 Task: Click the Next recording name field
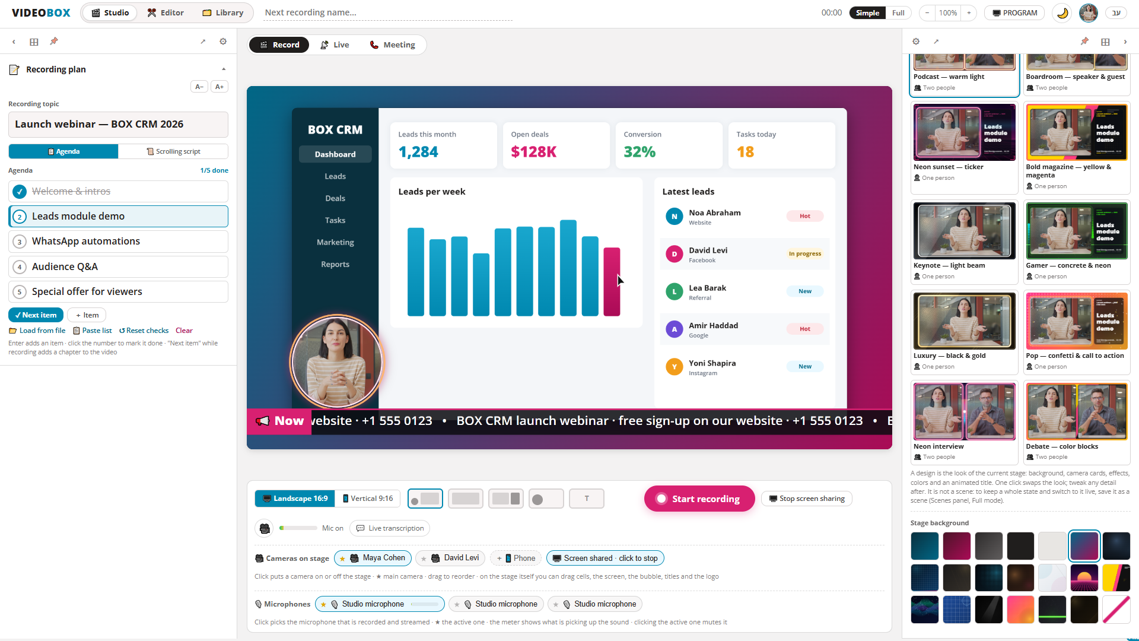click(388, 12)
